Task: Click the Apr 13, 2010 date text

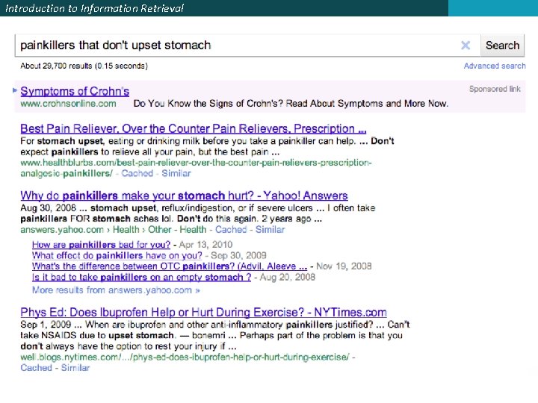Action: (x=205, y=245)
